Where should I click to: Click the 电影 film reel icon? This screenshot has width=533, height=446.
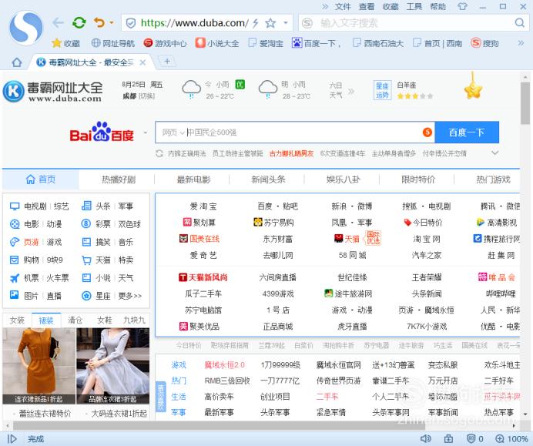[15, 224]
